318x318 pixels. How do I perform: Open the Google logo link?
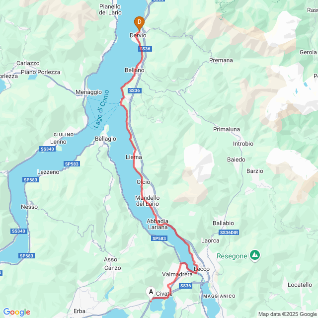click(17, 312)
